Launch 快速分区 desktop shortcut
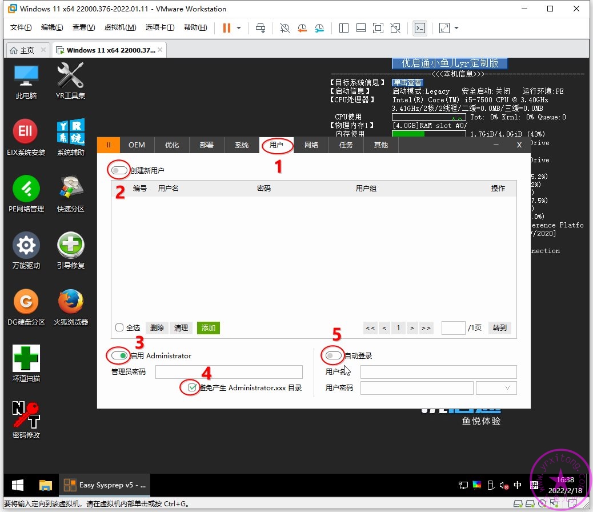Viewport: 593px width, 512px height. (x=70, y=194)
